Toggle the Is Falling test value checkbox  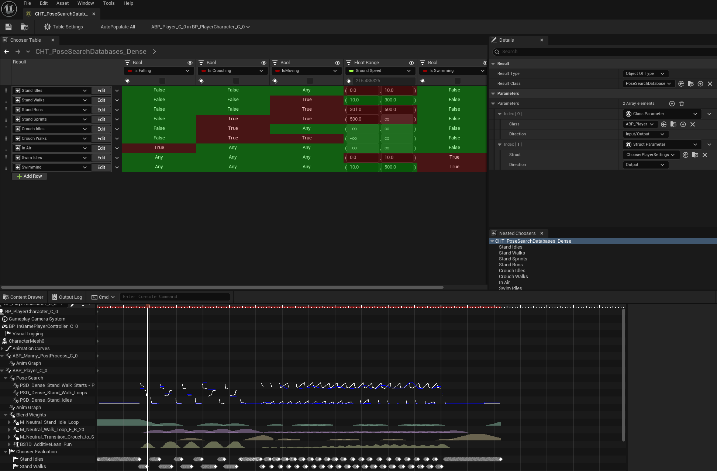[162, 81]
